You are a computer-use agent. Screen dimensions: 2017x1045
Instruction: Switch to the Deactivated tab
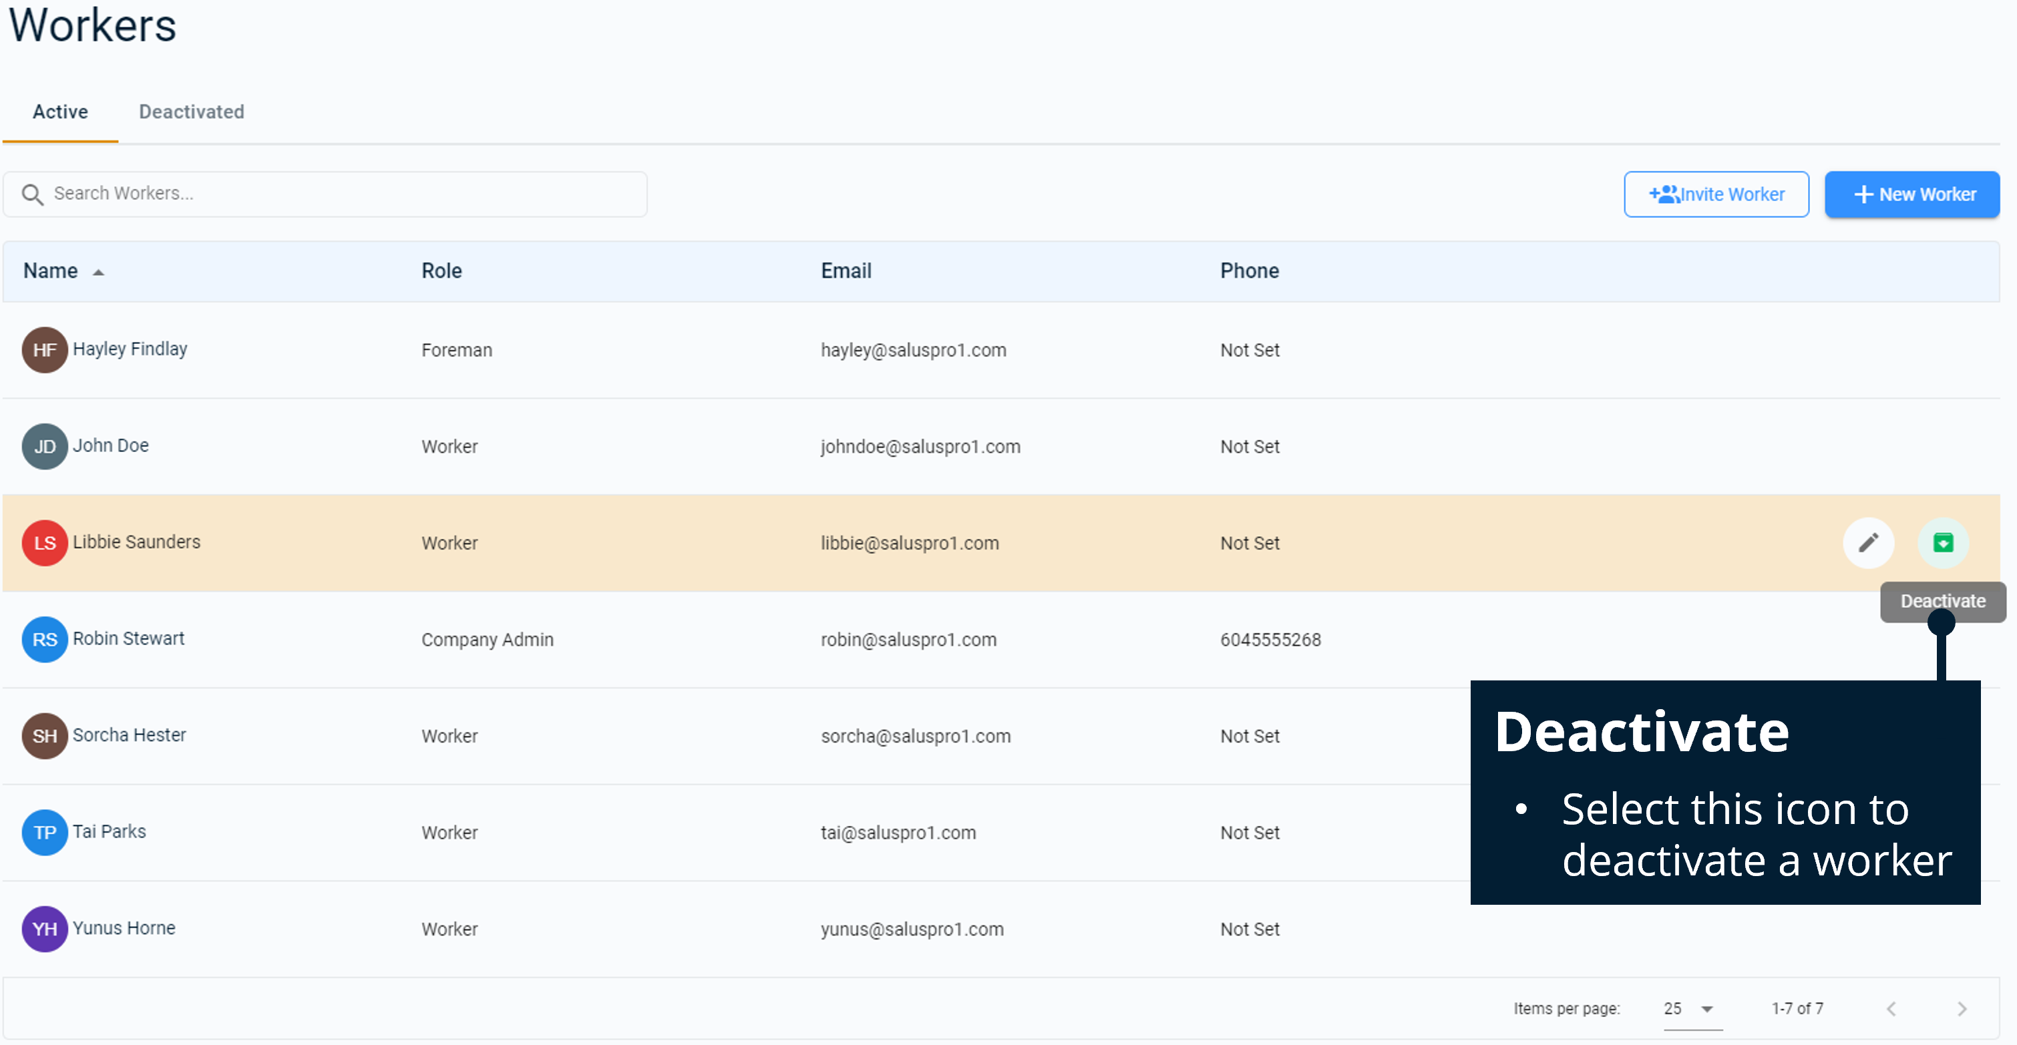click(x=191, y=112)
